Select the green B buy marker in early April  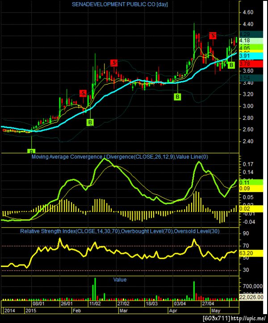[177, 97]
